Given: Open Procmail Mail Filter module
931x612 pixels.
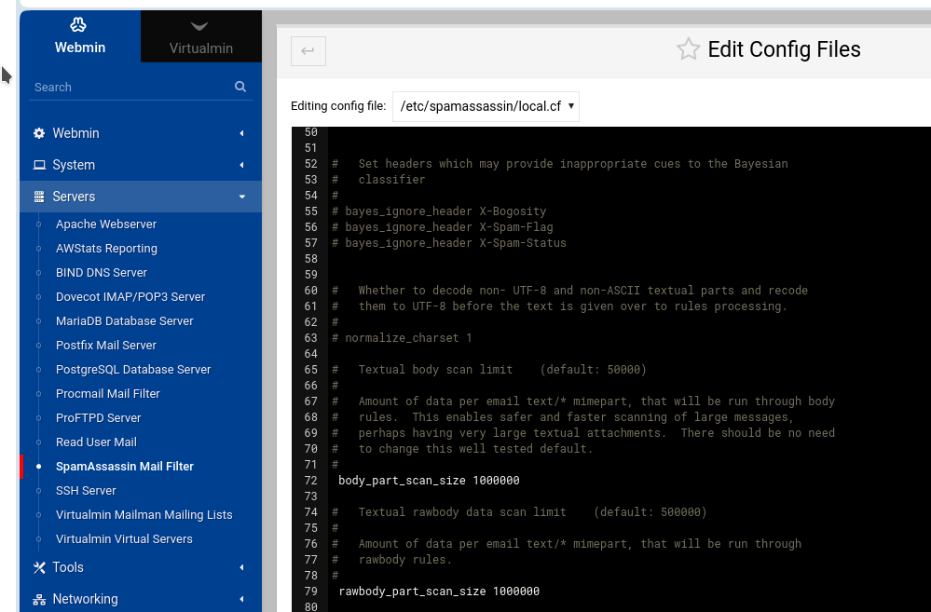Looking at the screenshot, I should [108, 393].
